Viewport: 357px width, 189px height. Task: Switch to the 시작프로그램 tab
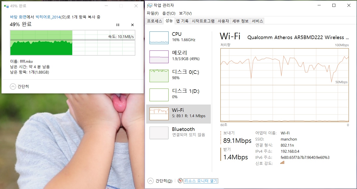coord(203,21)
